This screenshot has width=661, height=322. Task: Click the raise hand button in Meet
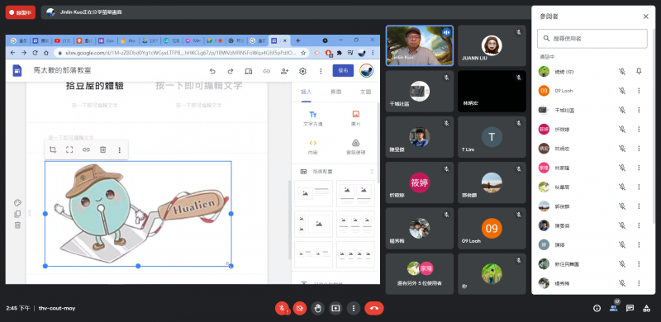pos(318,309)
